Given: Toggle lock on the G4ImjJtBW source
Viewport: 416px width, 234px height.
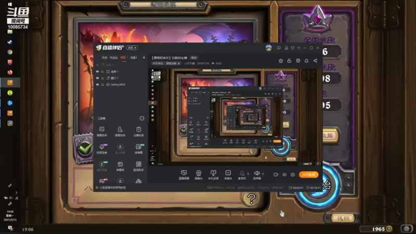Looking at the screenshot, I should tap(102, 84).
